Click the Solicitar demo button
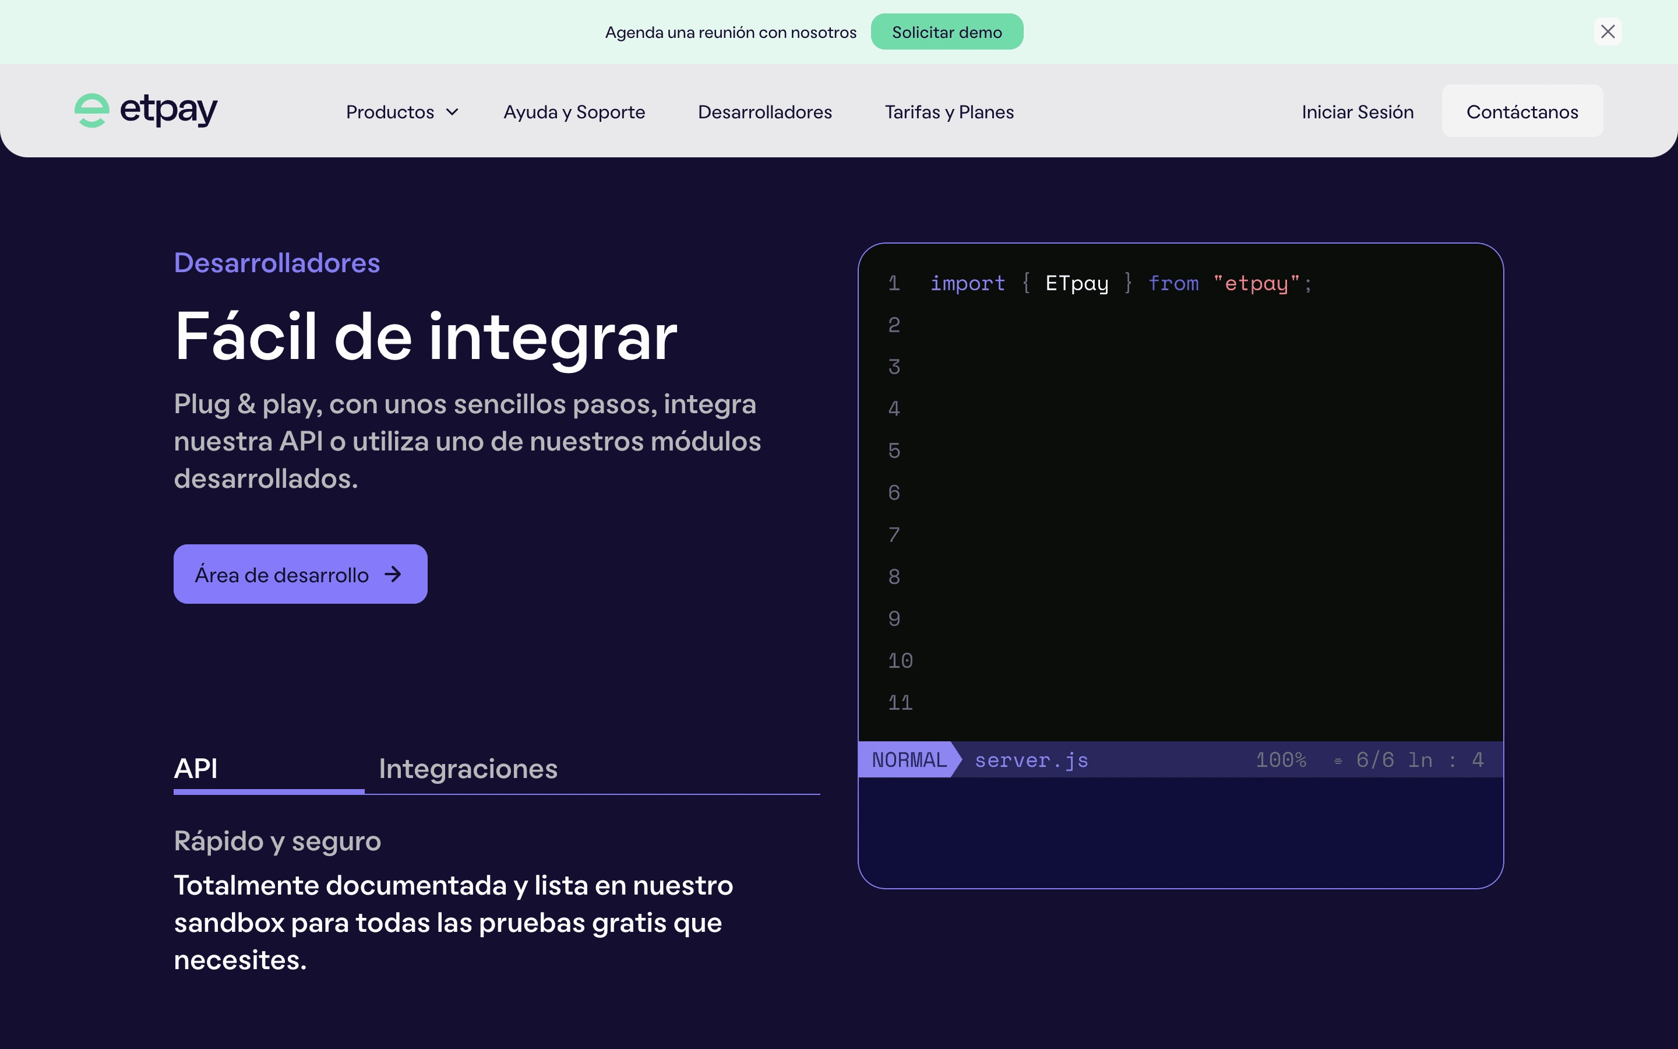This screenshot has height=1049, width=1678. 946,32
